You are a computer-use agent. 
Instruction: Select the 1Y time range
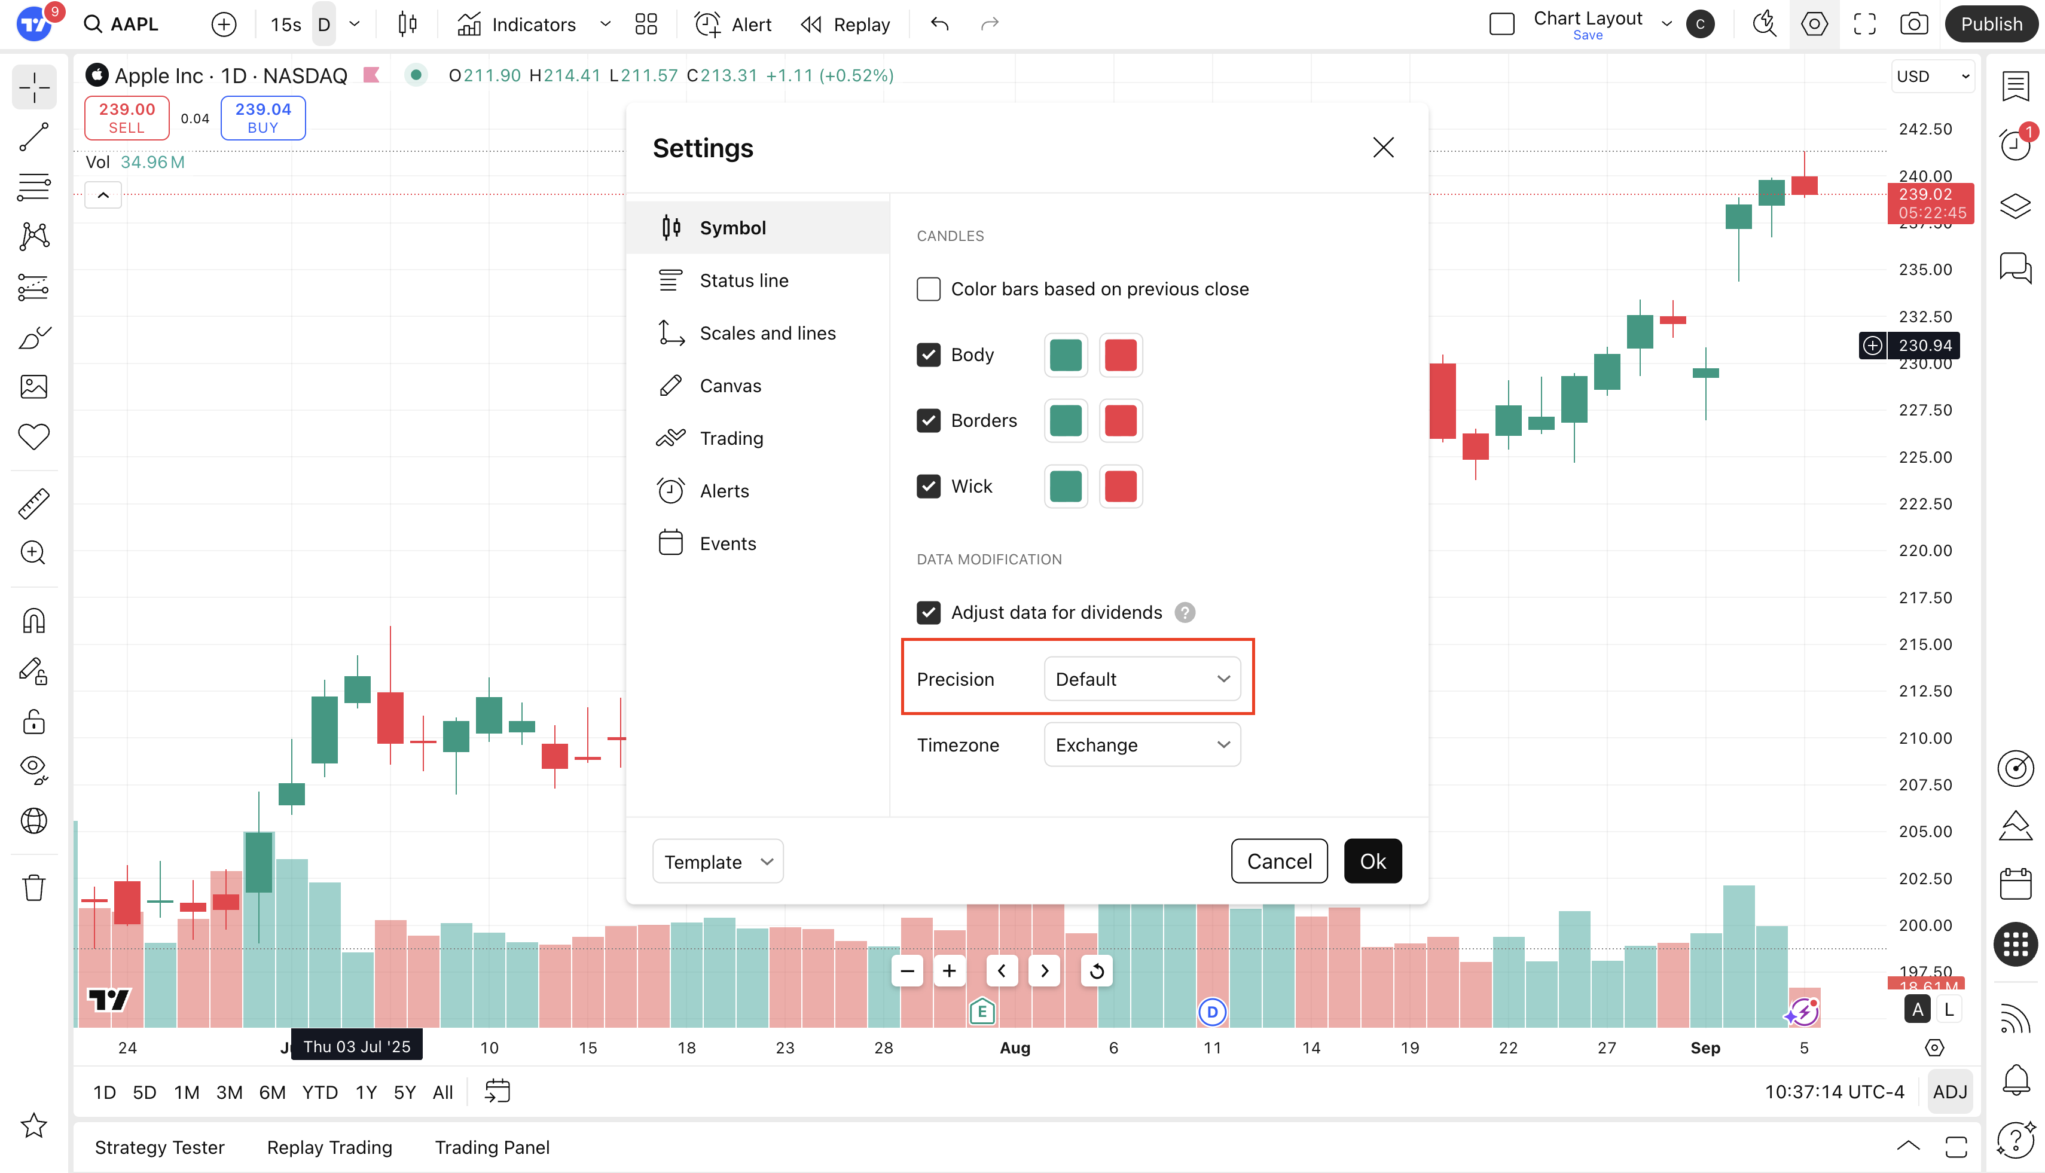(x=366, y=1092)
